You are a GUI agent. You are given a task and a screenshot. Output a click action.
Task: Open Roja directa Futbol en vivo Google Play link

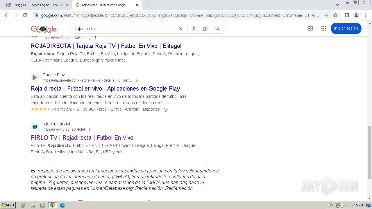coord(105,89)
